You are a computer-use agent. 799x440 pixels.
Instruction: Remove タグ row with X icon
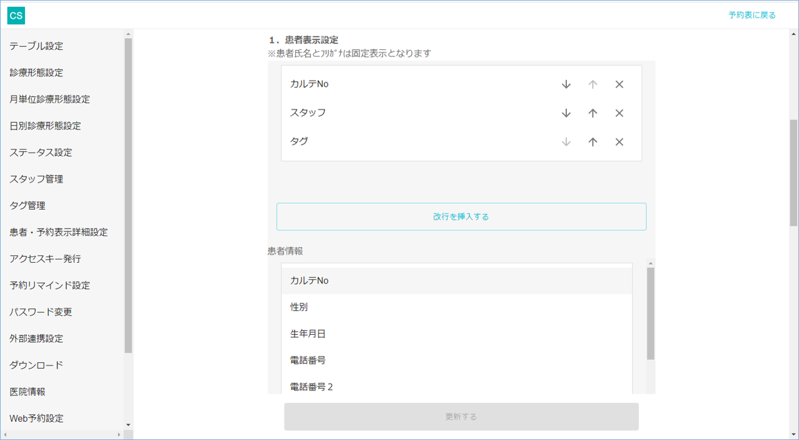click(619, 142)
